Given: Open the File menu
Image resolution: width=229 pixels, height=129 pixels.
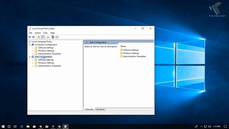Looking at the screenshot, I should (x=30, y=33).
